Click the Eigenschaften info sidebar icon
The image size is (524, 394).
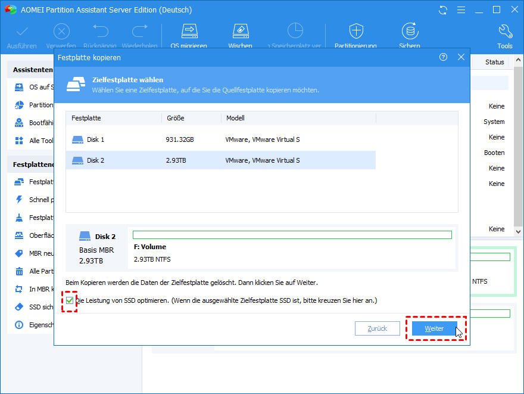click(19, 325)
